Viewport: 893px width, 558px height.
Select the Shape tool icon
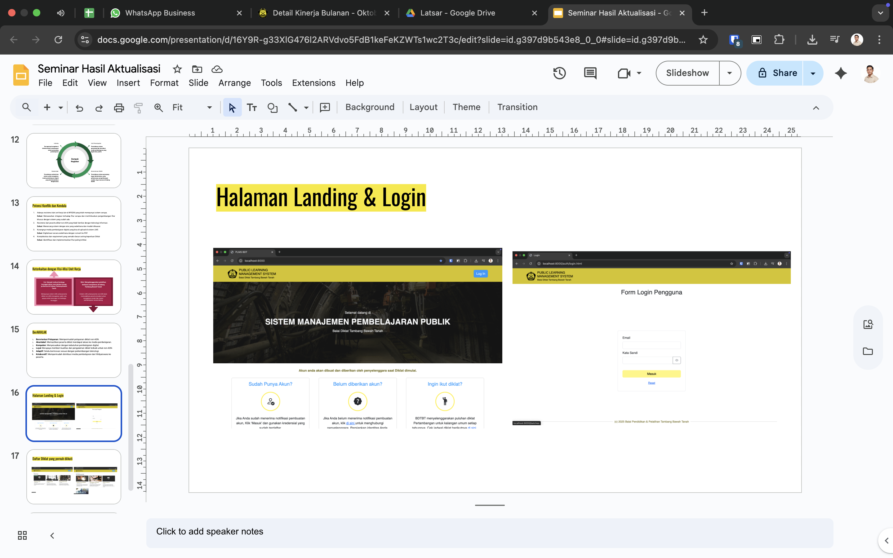pyautogui.click(x=272, y=107)
